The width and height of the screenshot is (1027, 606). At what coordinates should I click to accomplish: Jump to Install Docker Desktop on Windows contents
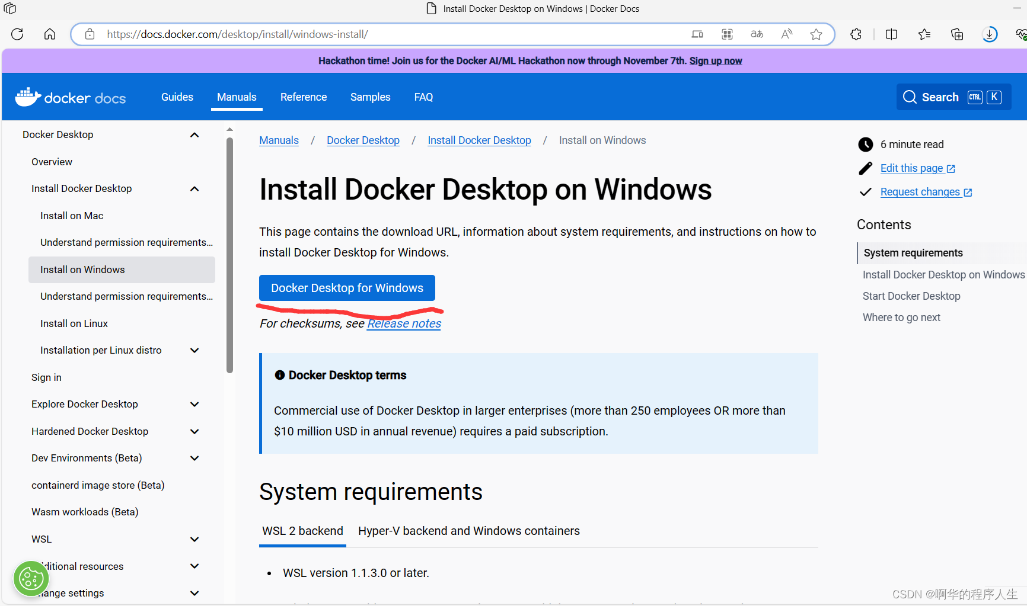click(943, 275)
